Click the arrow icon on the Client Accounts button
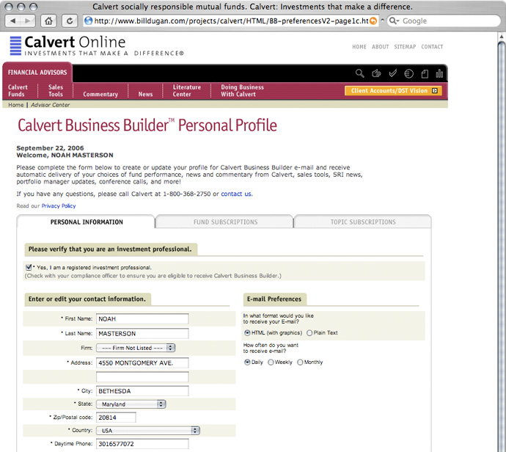Screen dimensions: 506x452 click(x=435, y=91)
